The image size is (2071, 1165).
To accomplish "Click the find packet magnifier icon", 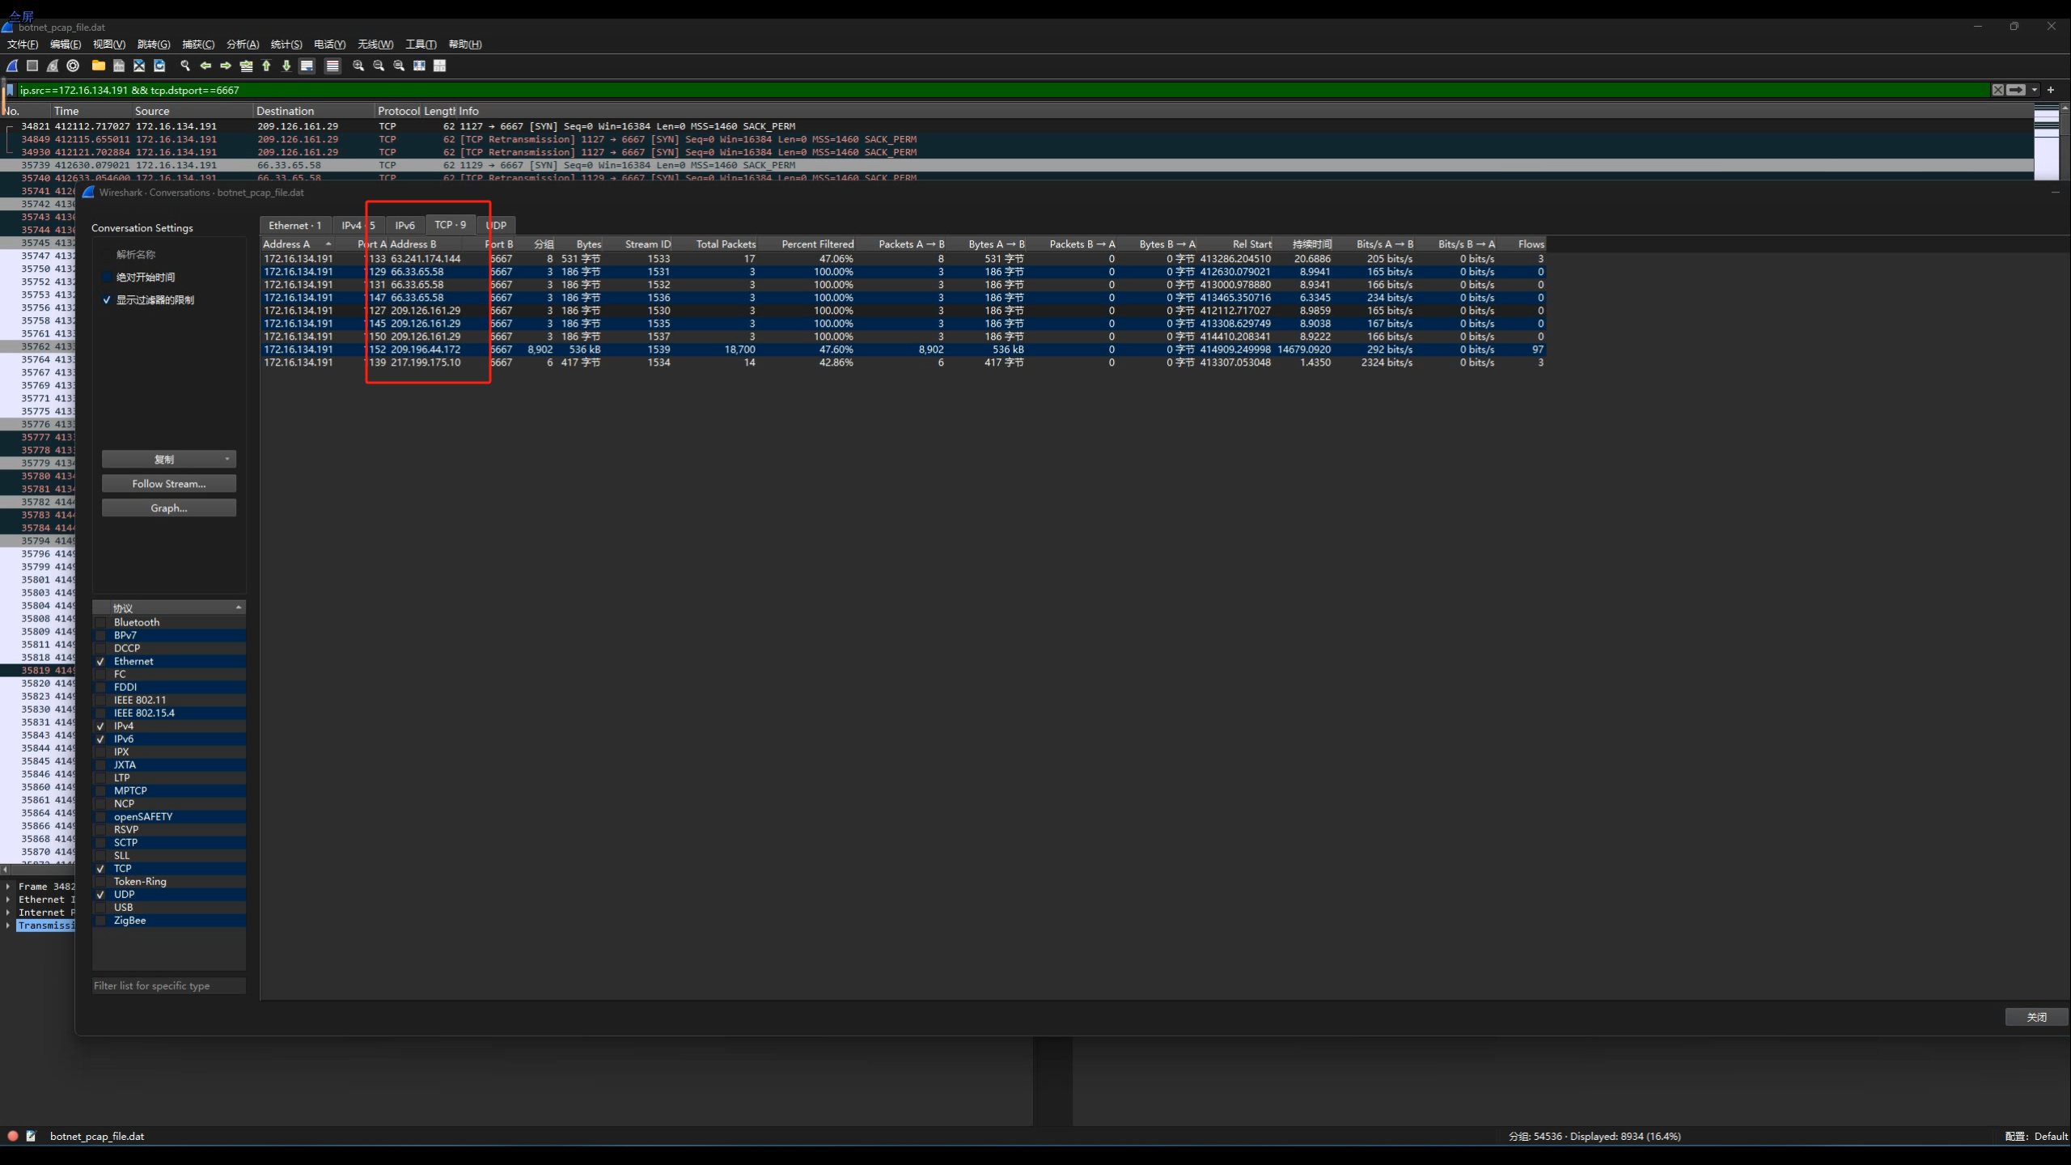I will pos(185,66).
